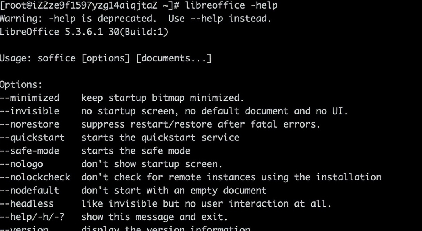422x231 pixels.
Task: Click the --minimized option text
Action: click(29, 98)
